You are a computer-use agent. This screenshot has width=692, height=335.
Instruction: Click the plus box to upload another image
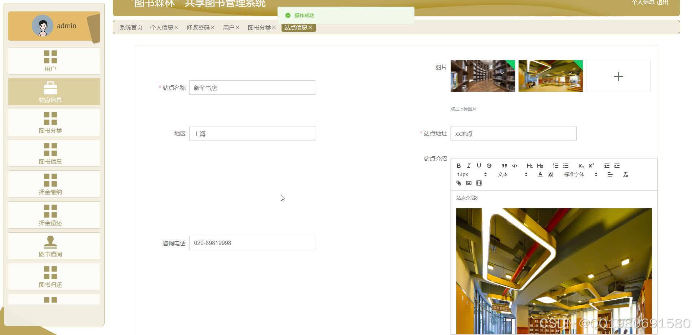tap(618, 76)
